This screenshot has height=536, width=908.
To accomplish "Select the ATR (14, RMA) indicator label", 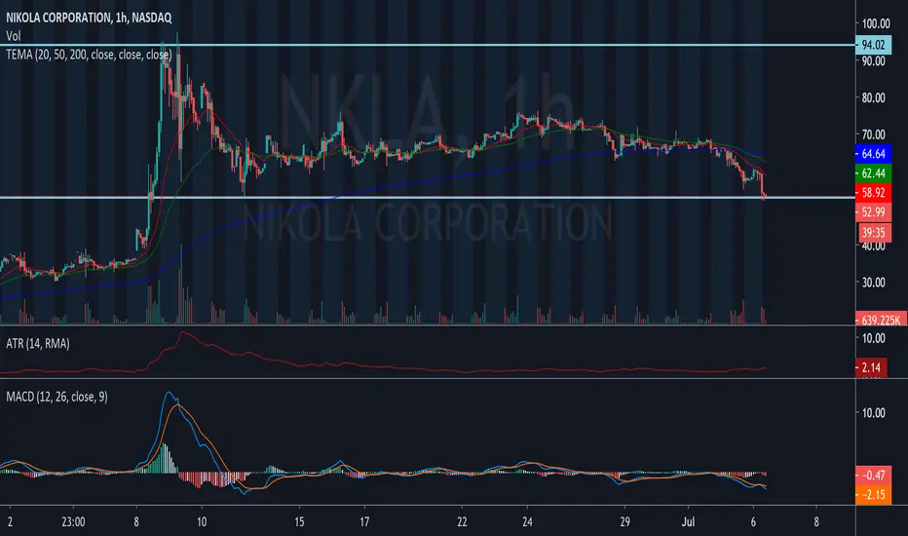I will [x=38, y=344].
